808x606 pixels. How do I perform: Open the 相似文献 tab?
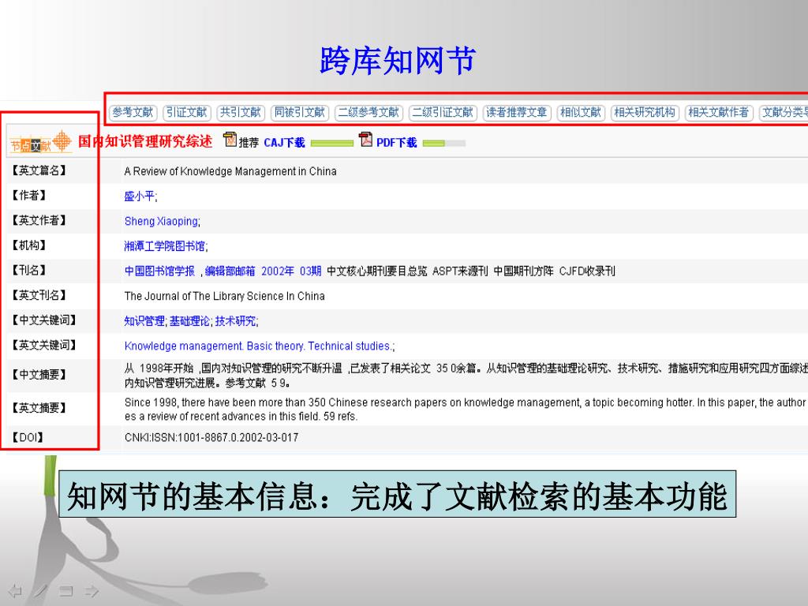[x=581, y=112]
